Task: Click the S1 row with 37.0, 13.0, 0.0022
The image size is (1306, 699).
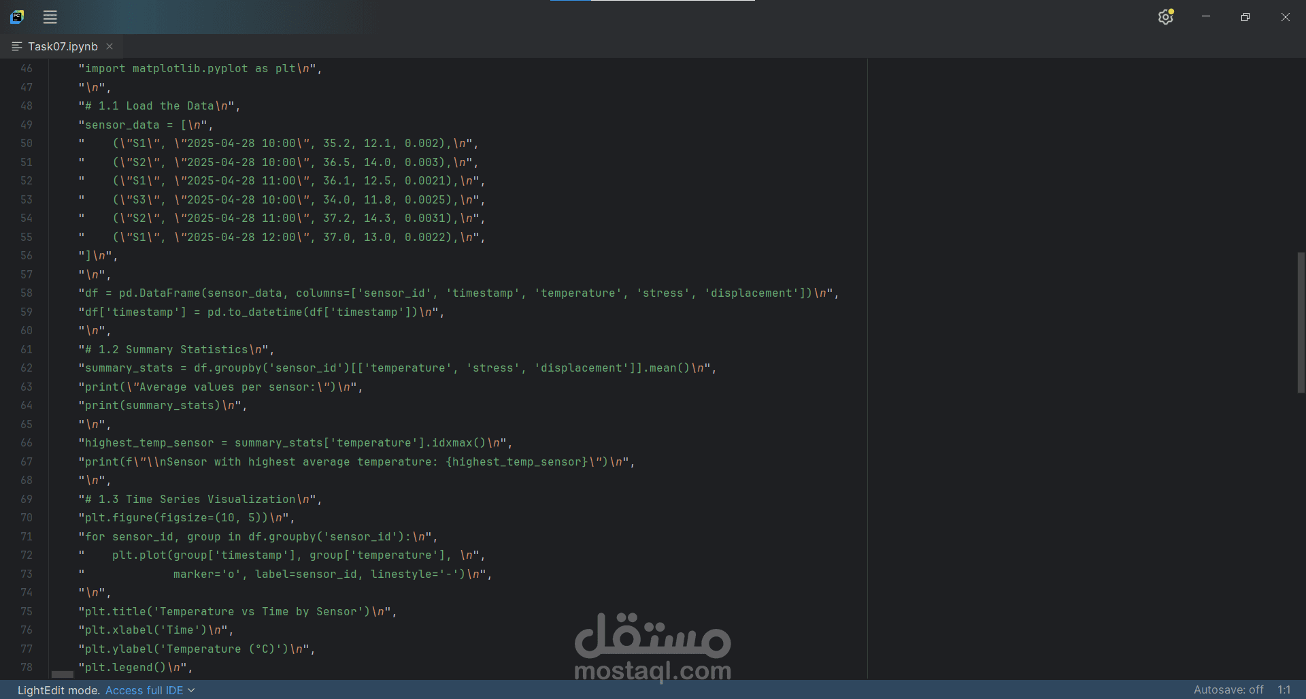Action: (282, 238)
